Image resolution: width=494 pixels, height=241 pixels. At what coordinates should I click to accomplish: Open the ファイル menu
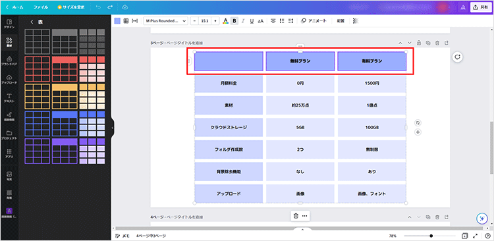(41, 7)
